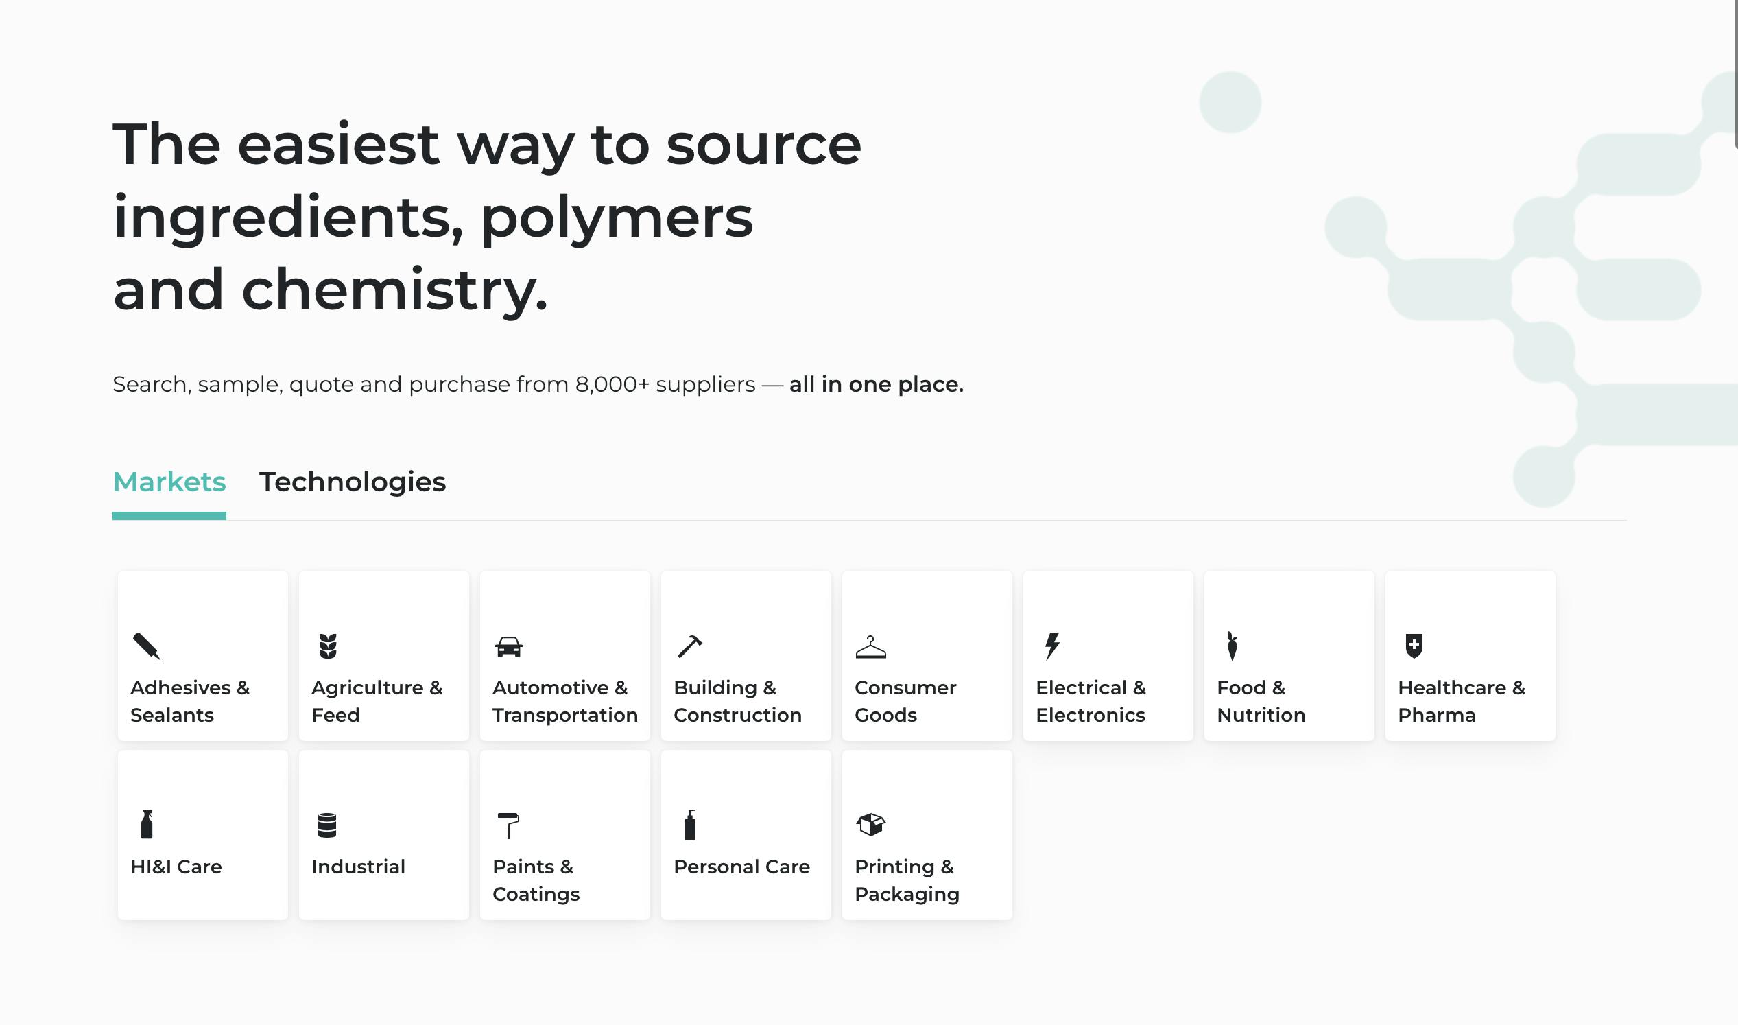Image resolution: width=1738 pixels, height=1025 pixels.
Task: Click the Personal Care pump bottle icon
Action: [690, 825]
